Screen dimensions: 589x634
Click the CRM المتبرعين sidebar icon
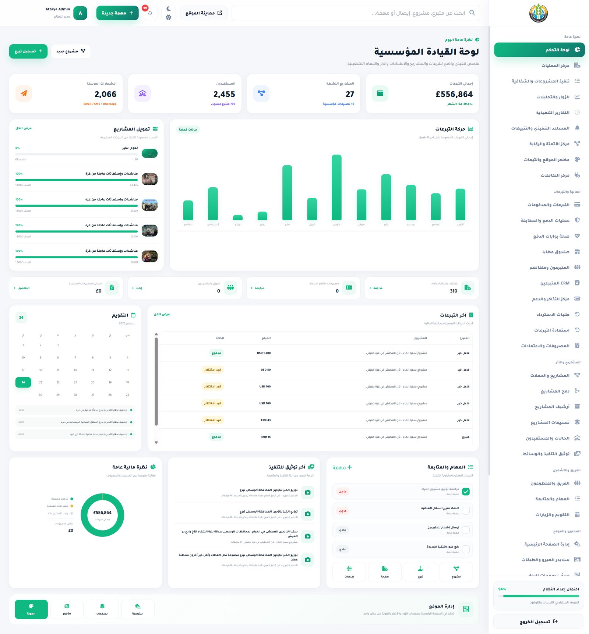coord(577,283)
